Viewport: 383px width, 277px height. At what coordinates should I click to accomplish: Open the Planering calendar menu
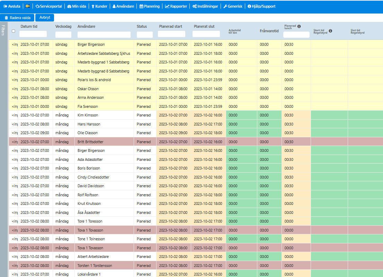(x=150, y=6)
